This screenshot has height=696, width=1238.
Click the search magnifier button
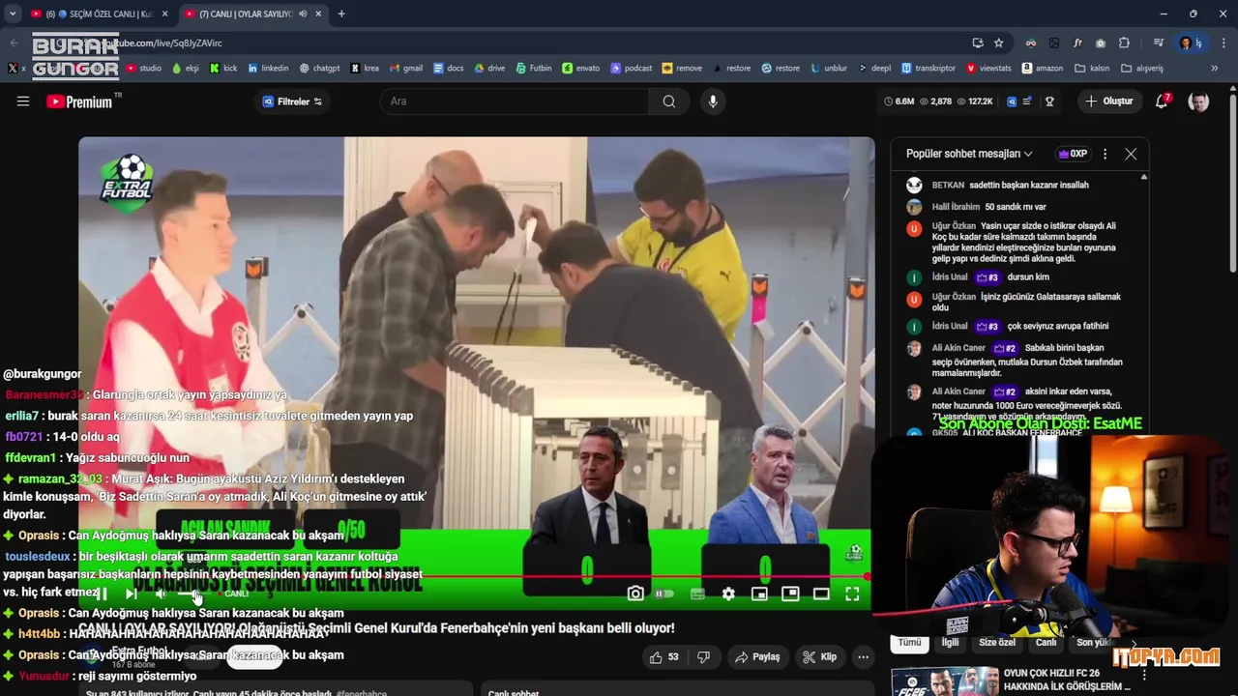tap(668, 101)
